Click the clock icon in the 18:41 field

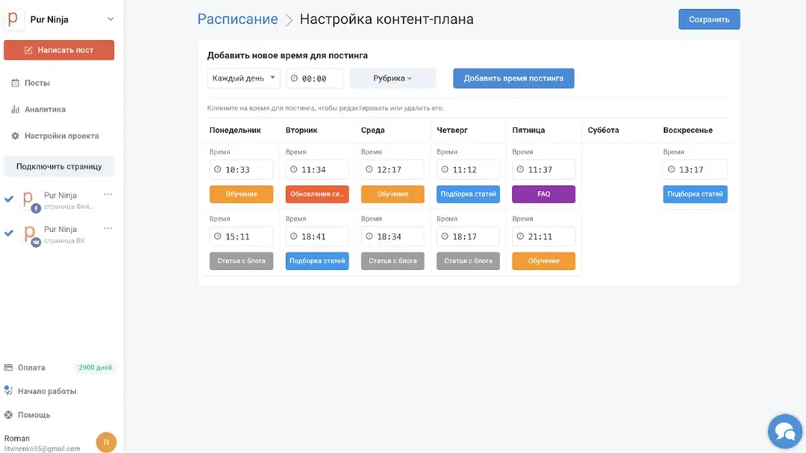point(293,236)
